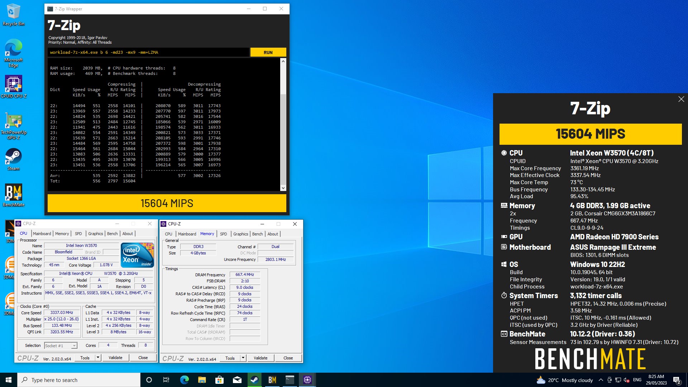The height and width of the screenshot is (387, 688).
Task: Open the Steam desktop shortcut
Action: coord(13,159)
